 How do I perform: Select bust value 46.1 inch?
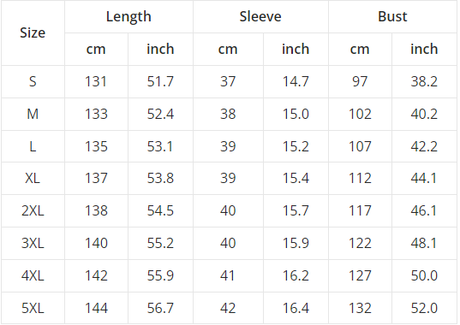(424, 210)
